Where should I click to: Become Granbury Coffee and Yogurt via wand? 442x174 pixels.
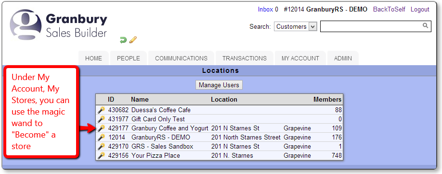click(x=101, y=128)
